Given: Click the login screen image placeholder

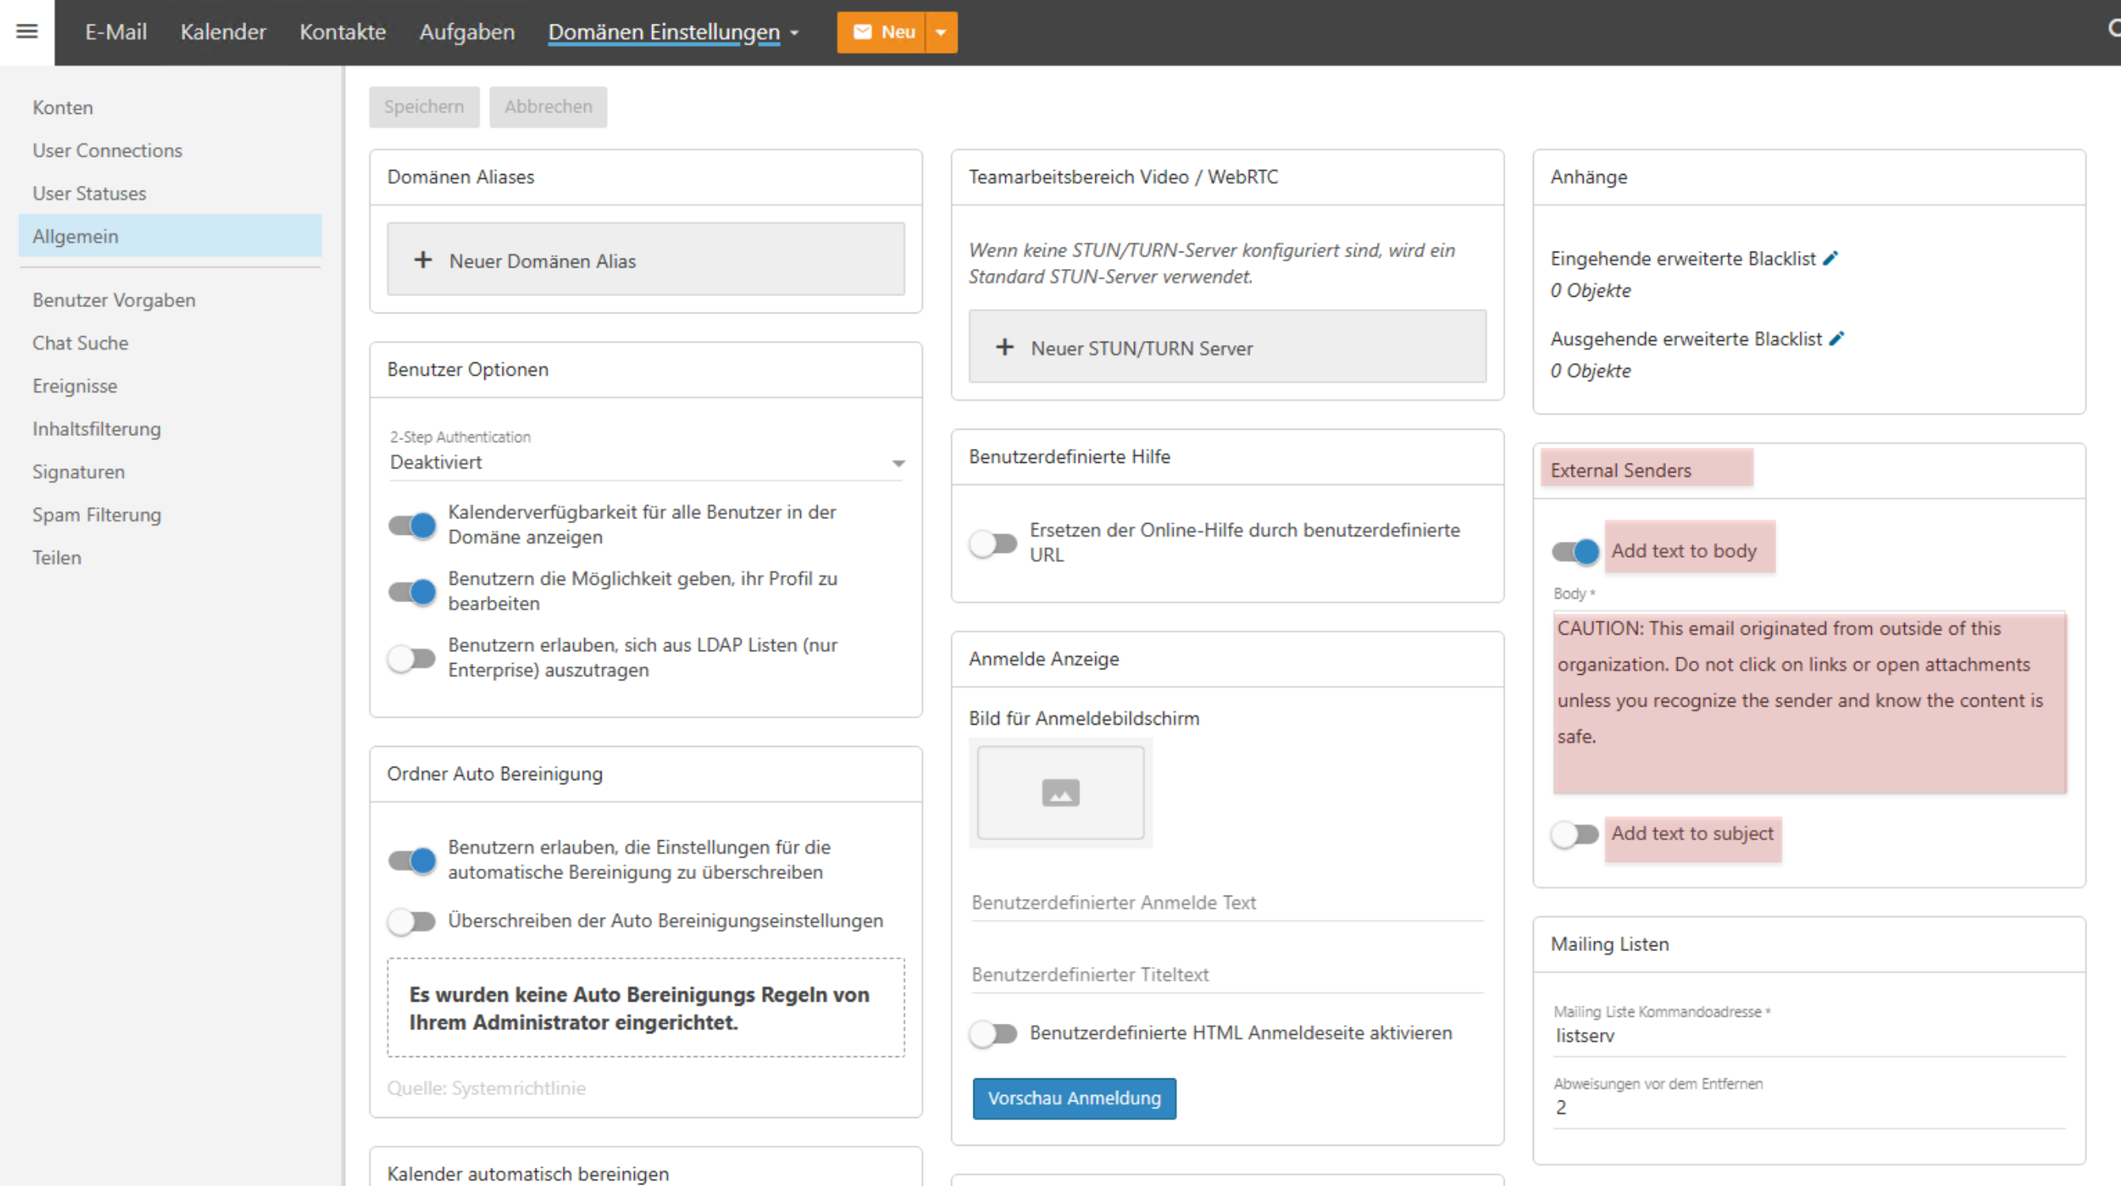Looking at the screenshot, I should [1060, 793].
